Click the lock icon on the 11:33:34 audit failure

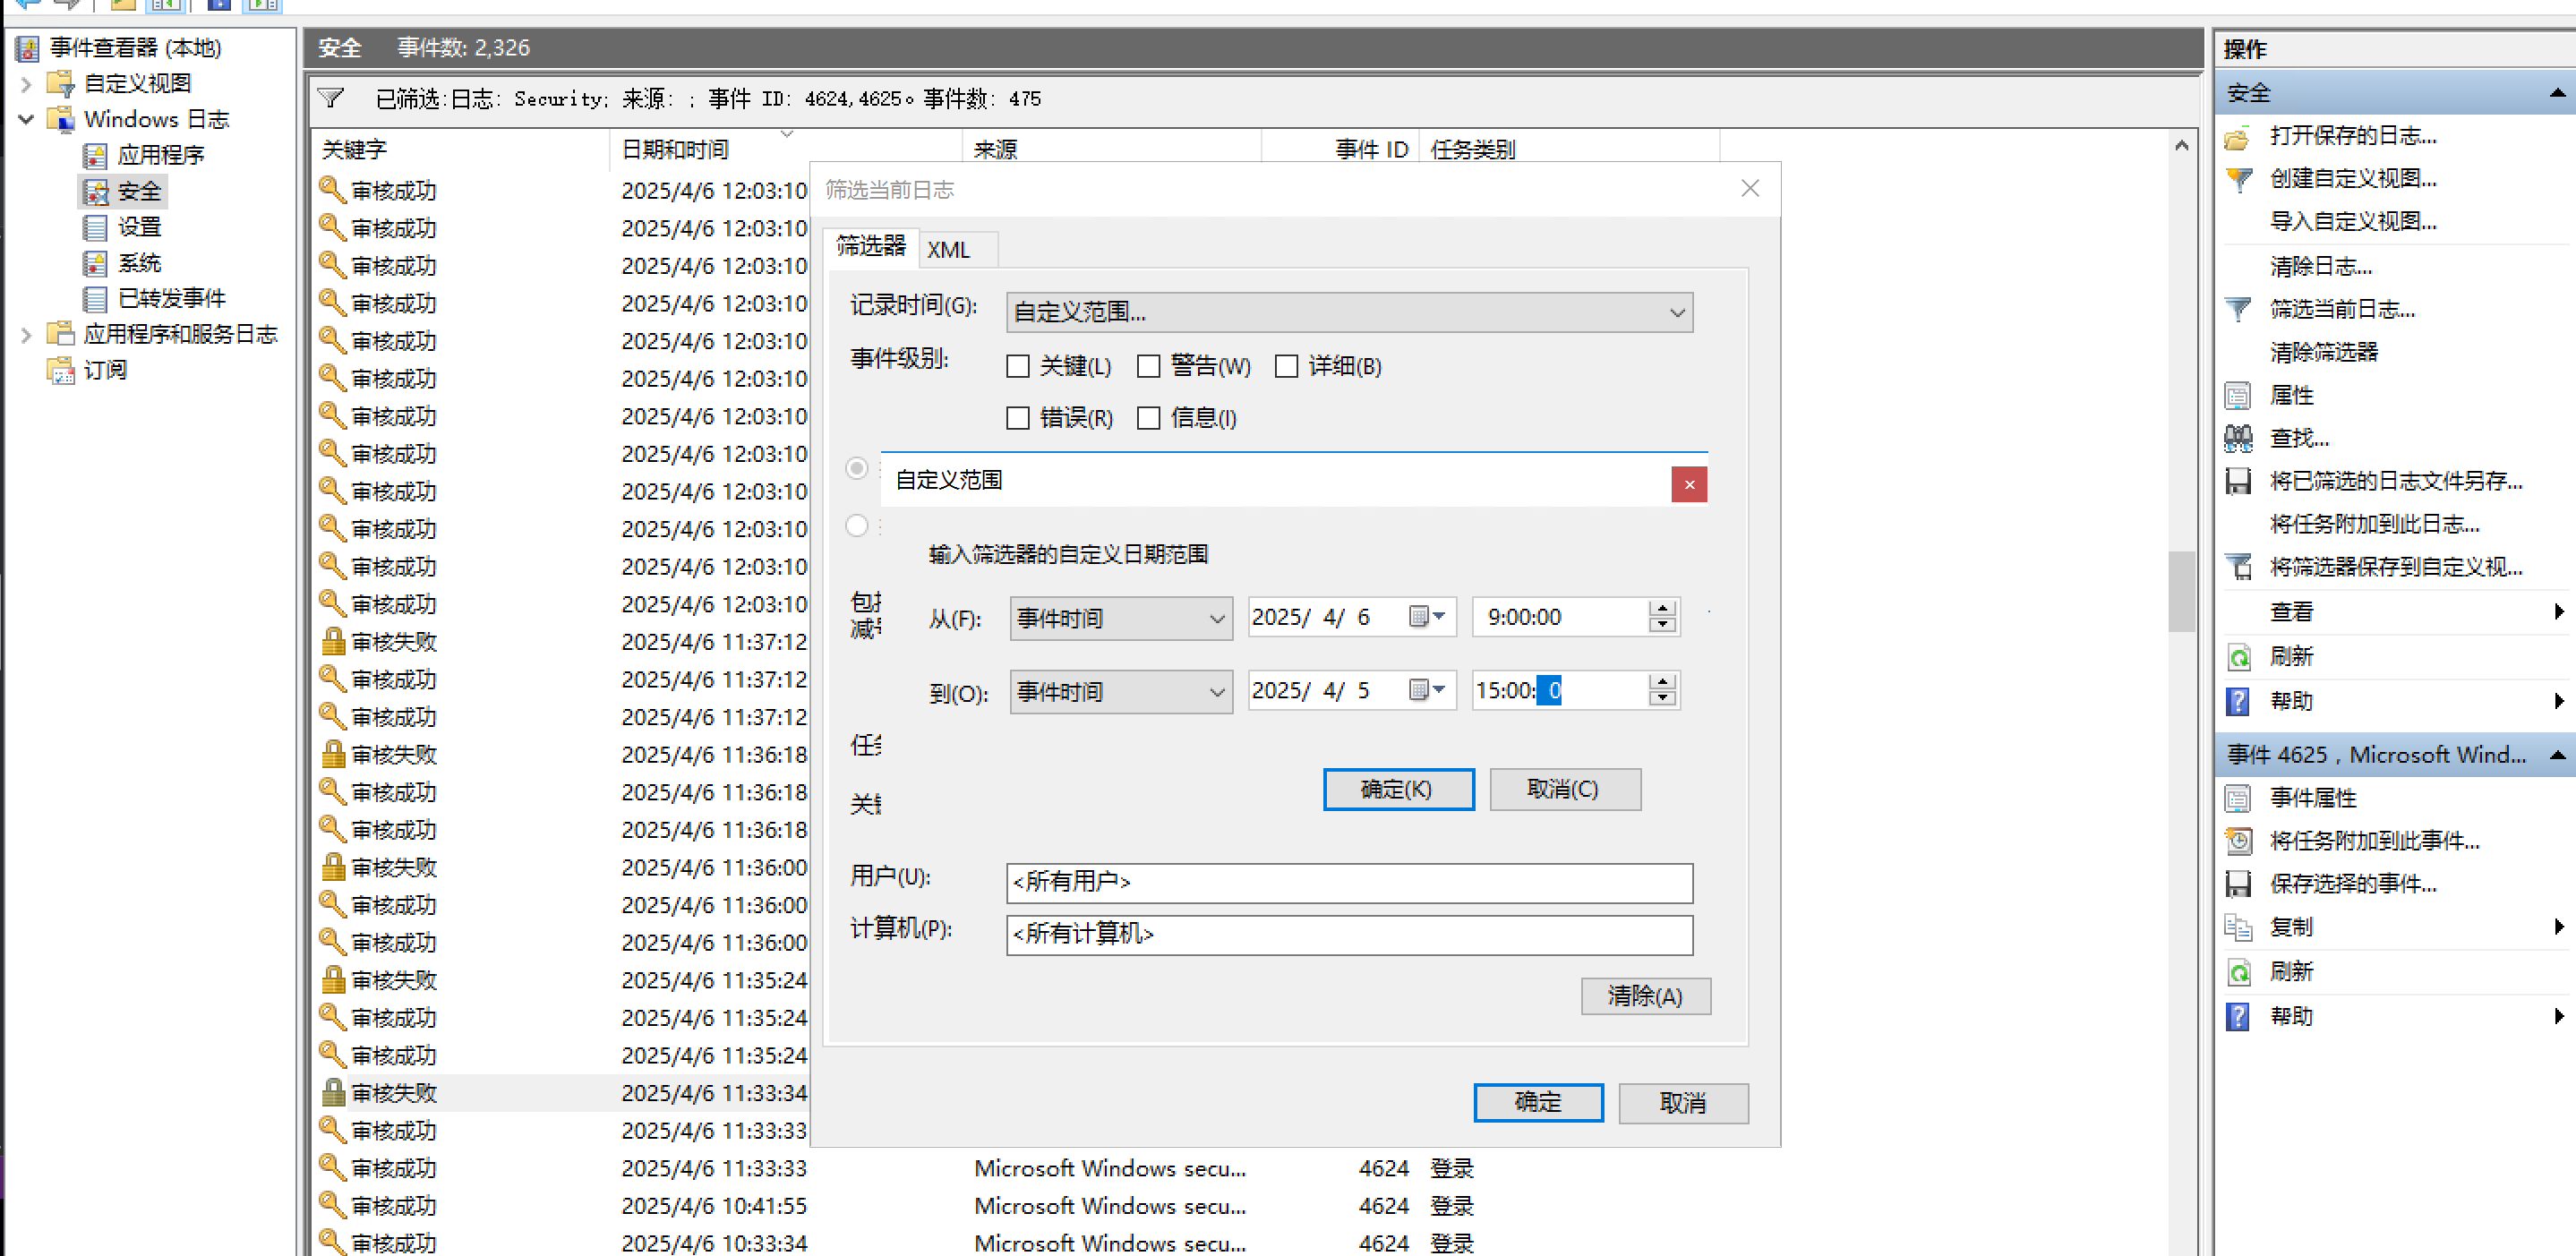[x=333, y=1093]
